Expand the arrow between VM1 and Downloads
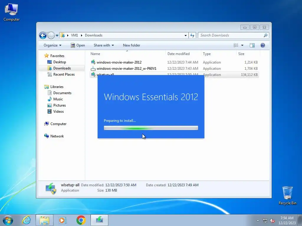This screenshot has height=226, width=302. pos(82,35)
